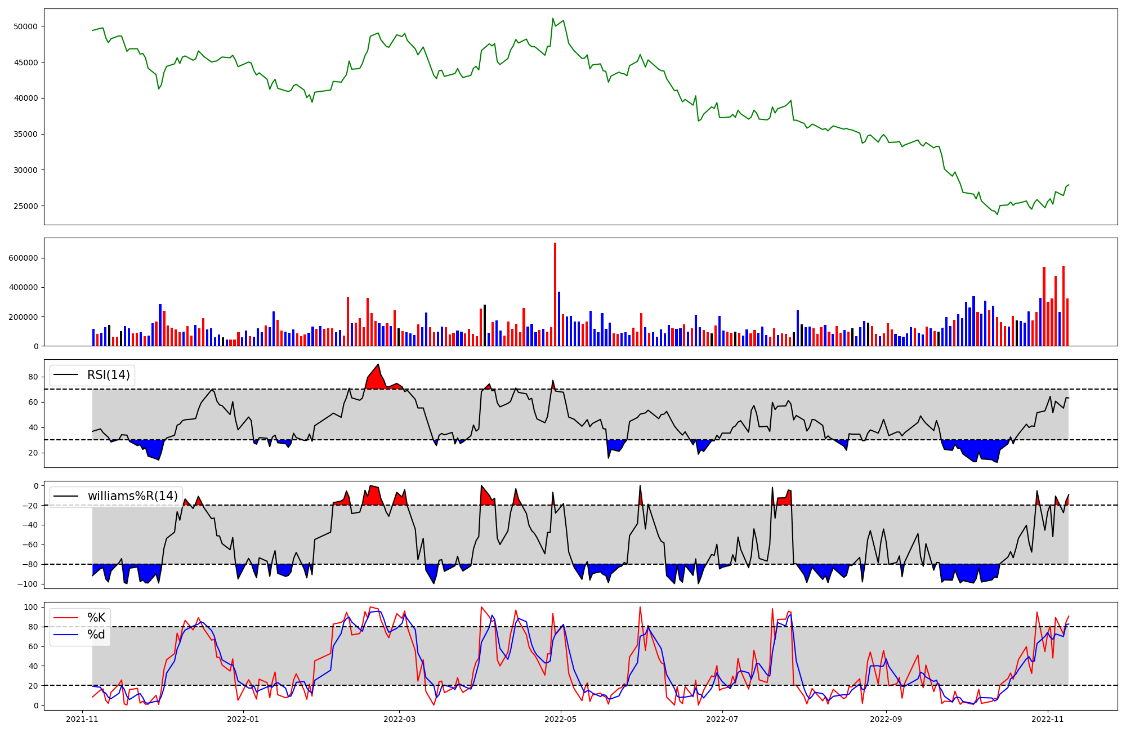Click the red %K legend line sample
Screen dimensions: 1126x732
pos(65,618)
